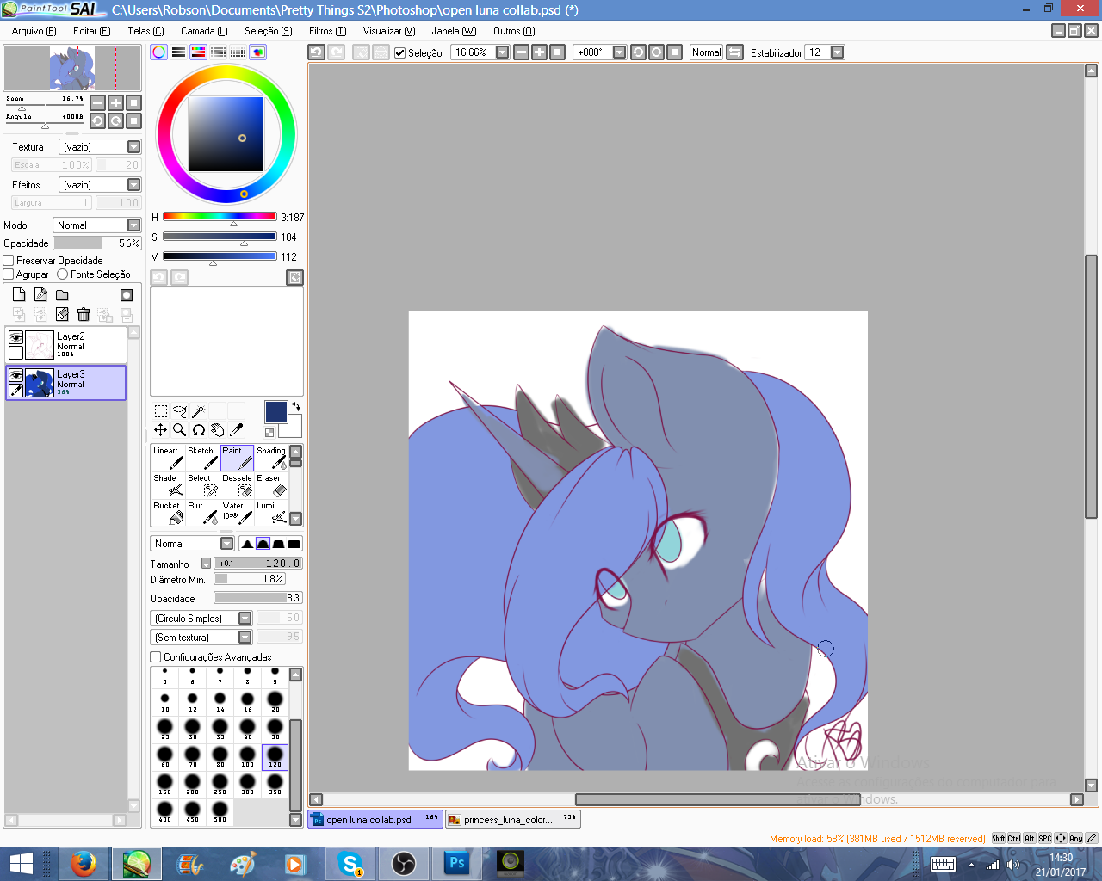Add a layer mask
This screenshot has width=1102, height=881.
click(x=127, y=295)
